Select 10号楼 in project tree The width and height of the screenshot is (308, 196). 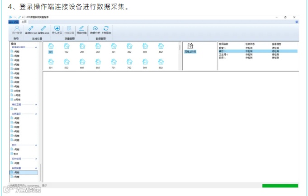click(x=15, y=91)
